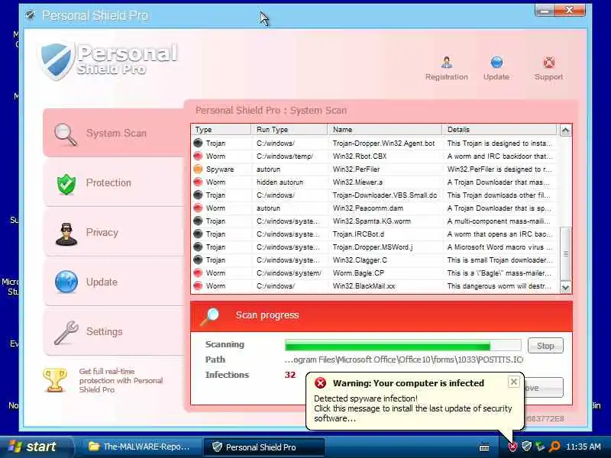Click the sidebar Update globe icon

click(x=66, y=282)
